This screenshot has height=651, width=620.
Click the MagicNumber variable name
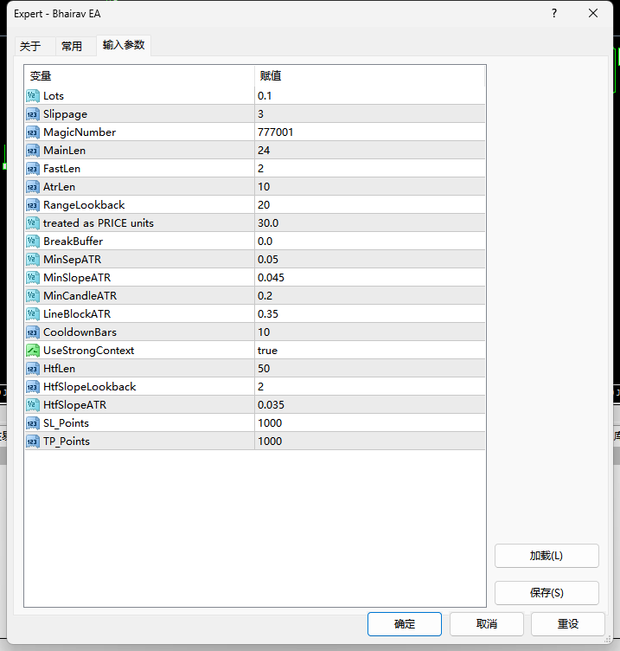(x=80, y=132)
